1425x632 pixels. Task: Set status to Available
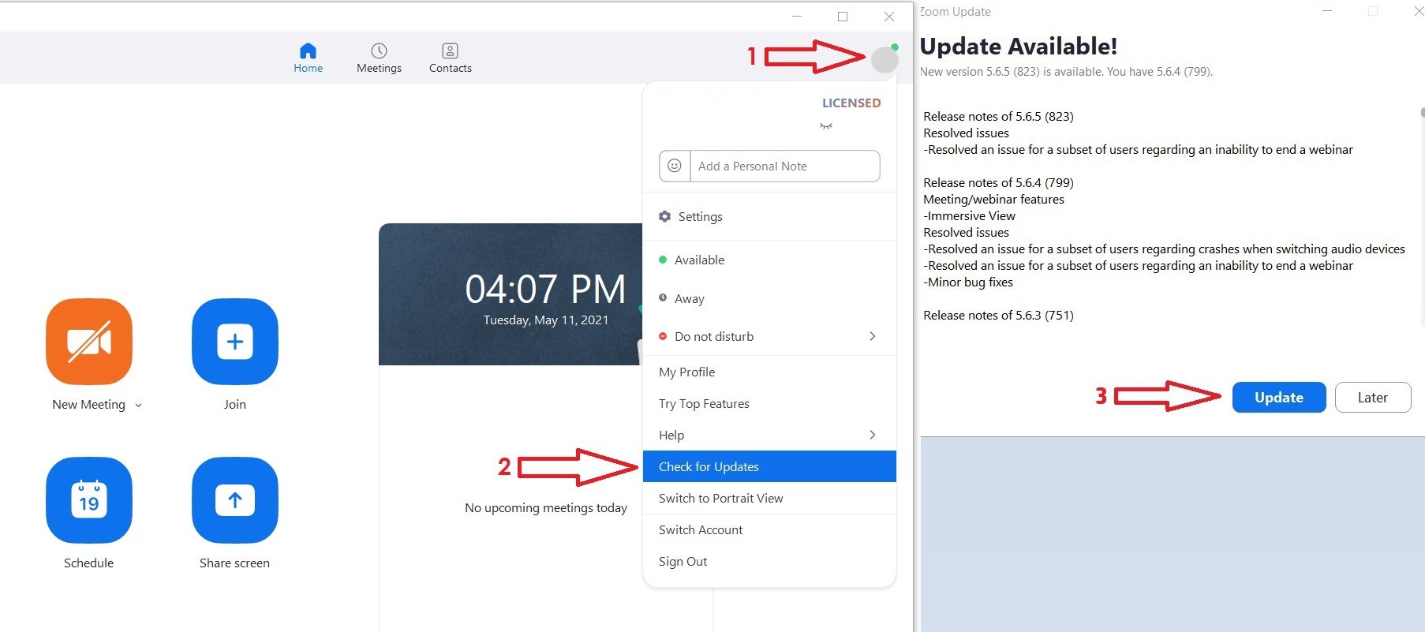click(x=699, y=260)
